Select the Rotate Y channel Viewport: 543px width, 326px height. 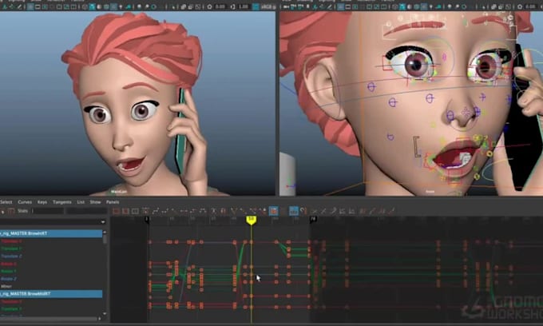9,271
